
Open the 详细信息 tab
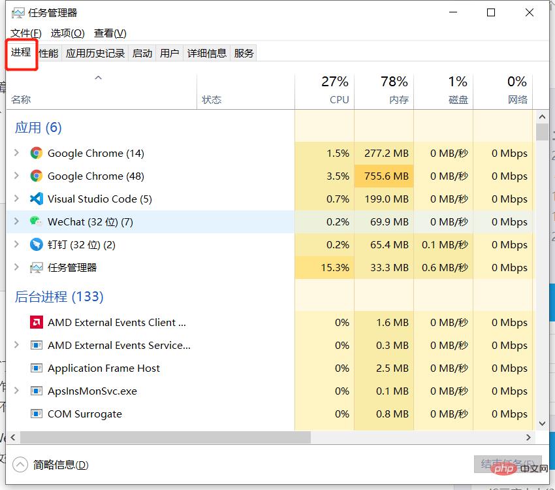tap(207, 53)
